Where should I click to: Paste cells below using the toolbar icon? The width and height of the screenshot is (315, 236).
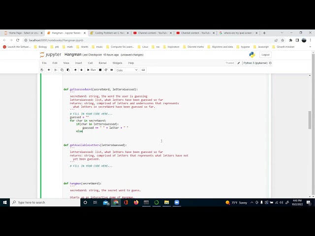68,70
